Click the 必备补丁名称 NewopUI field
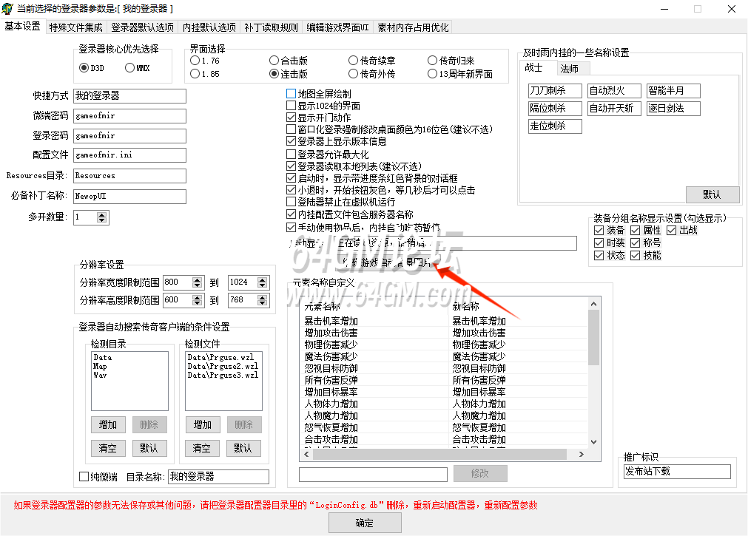 click(129, 197)
